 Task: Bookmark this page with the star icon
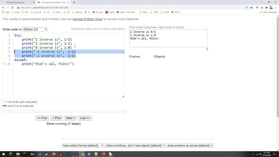click(x=251, y=8)
